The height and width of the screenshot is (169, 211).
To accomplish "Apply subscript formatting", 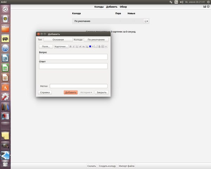I will pyautogui.click(x=83, y=46).
